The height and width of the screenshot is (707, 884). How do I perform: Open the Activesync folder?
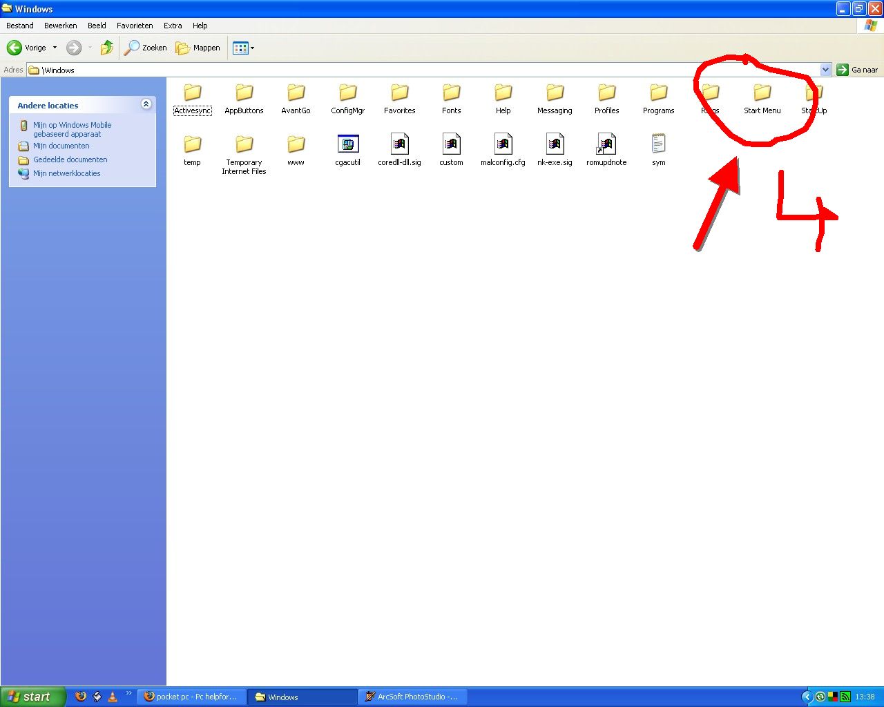(192, 99)
